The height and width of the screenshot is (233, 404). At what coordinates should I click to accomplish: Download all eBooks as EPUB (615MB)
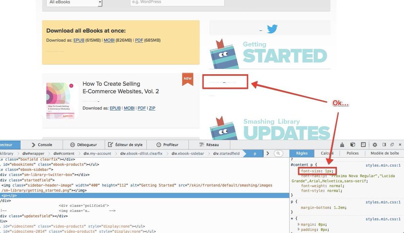79,40
